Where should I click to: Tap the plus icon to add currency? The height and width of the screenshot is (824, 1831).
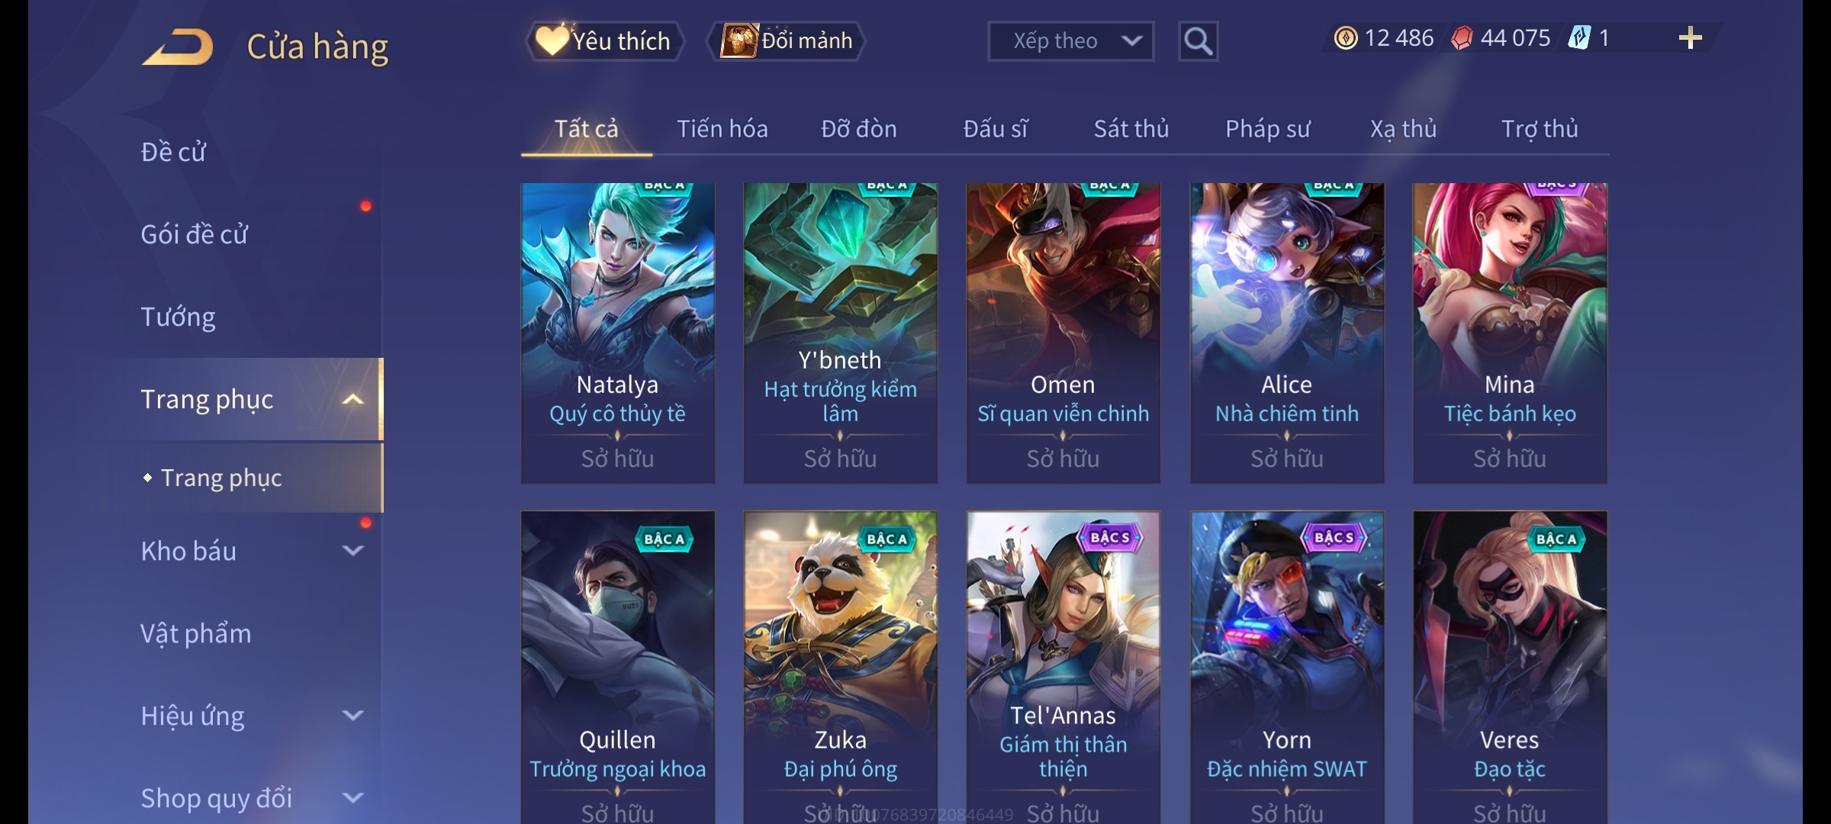(1690, 38)
